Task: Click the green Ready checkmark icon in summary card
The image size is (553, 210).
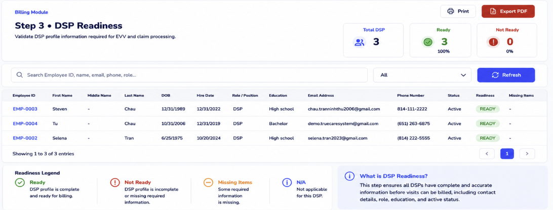Action: point(428,43)
